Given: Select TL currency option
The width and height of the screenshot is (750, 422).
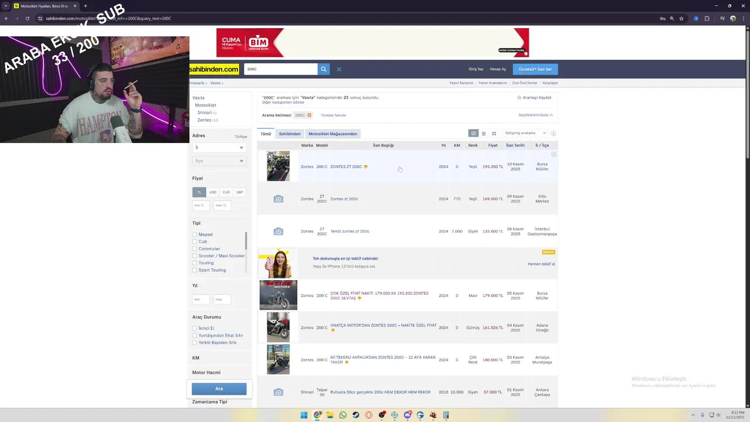Looking at the screenshot, I should click(199, 192).
